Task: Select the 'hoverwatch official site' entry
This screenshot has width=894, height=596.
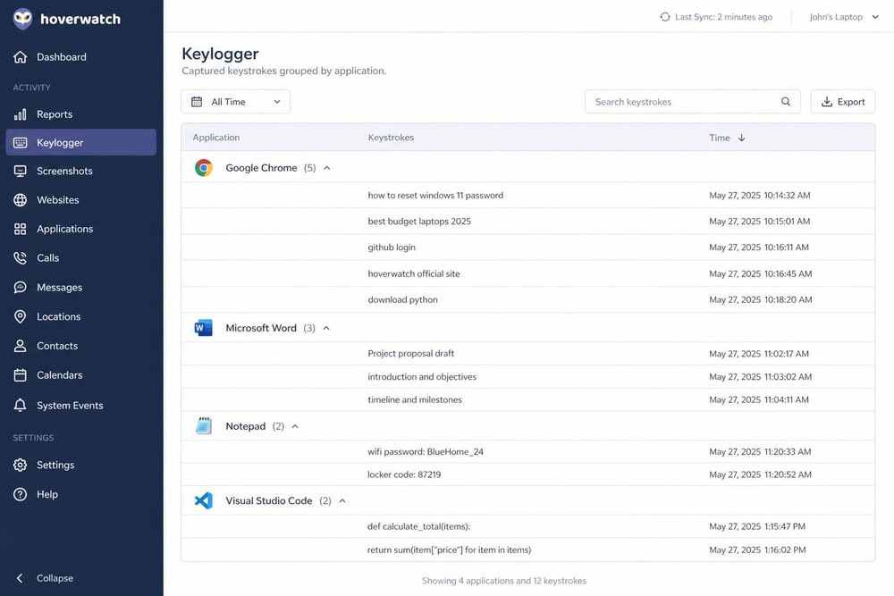Action: pyautogui.click(x=528, y=273)
